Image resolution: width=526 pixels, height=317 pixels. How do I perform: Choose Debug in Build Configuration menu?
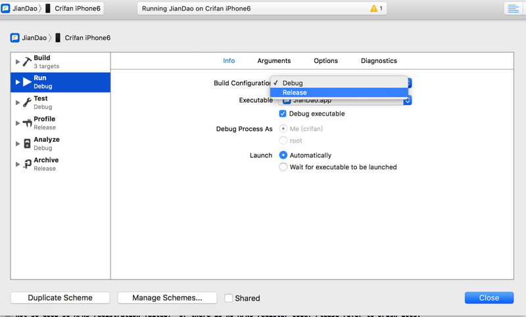[339, 83]
